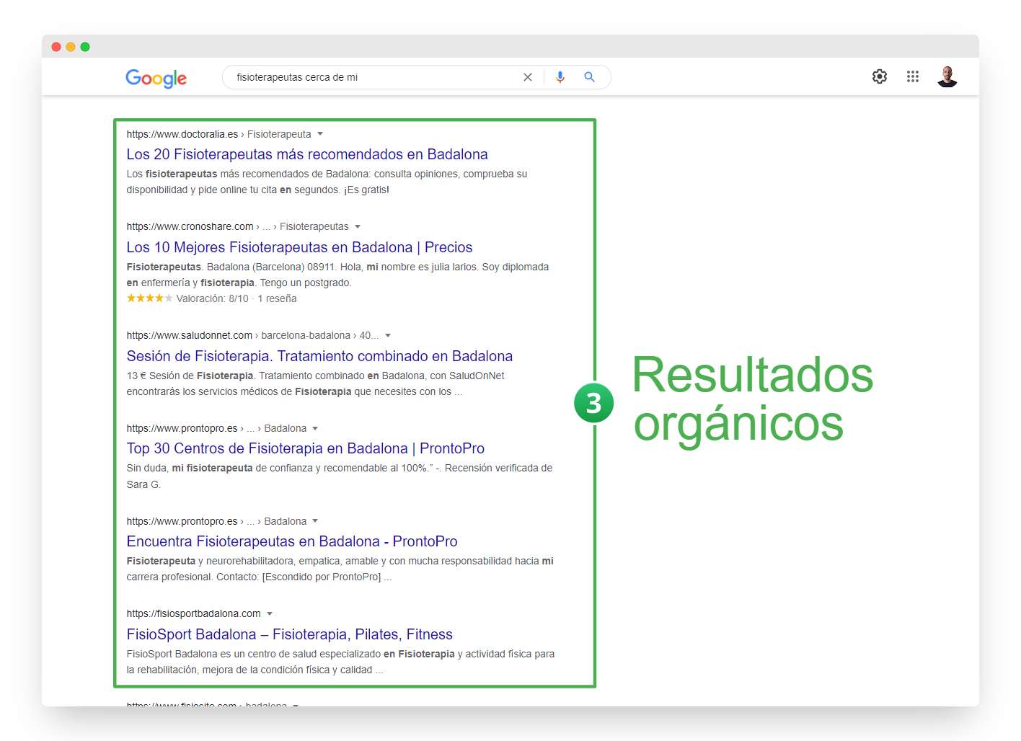Clear the search query with the X icon

pyautogui.click(x=528, y=77)
